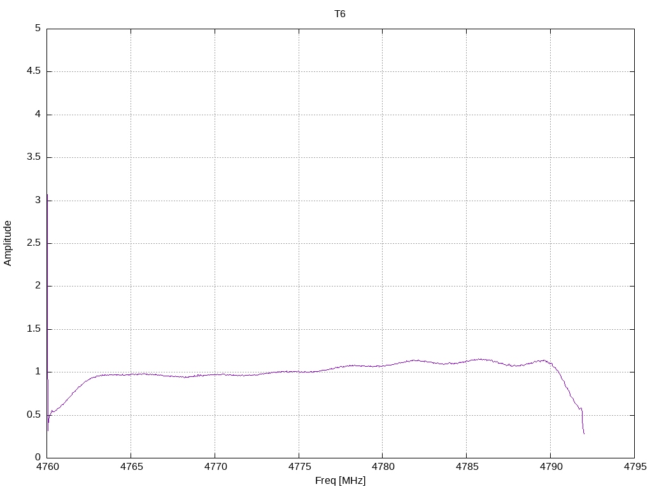Image resolution: width=652 pixels, height=489 pixels.
Task: Click the x-axis tick label 4795
Action: [635, 467]
